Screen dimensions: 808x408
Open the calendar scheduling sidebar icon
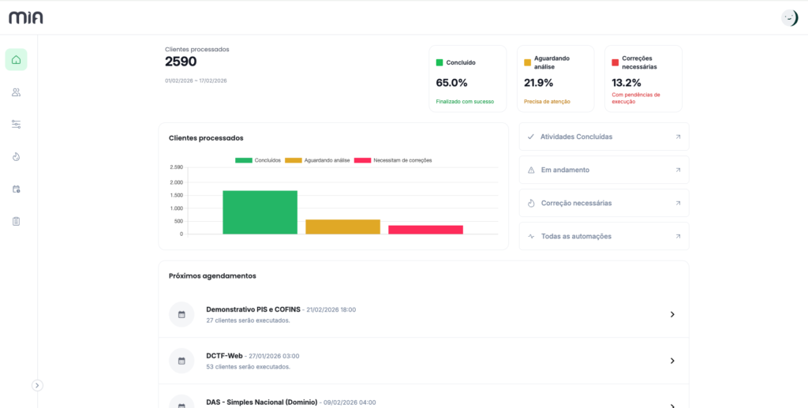[16, 189]
